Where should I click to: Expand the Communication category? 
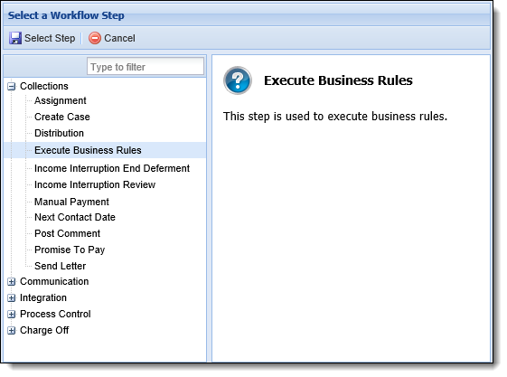coord(12,281)
